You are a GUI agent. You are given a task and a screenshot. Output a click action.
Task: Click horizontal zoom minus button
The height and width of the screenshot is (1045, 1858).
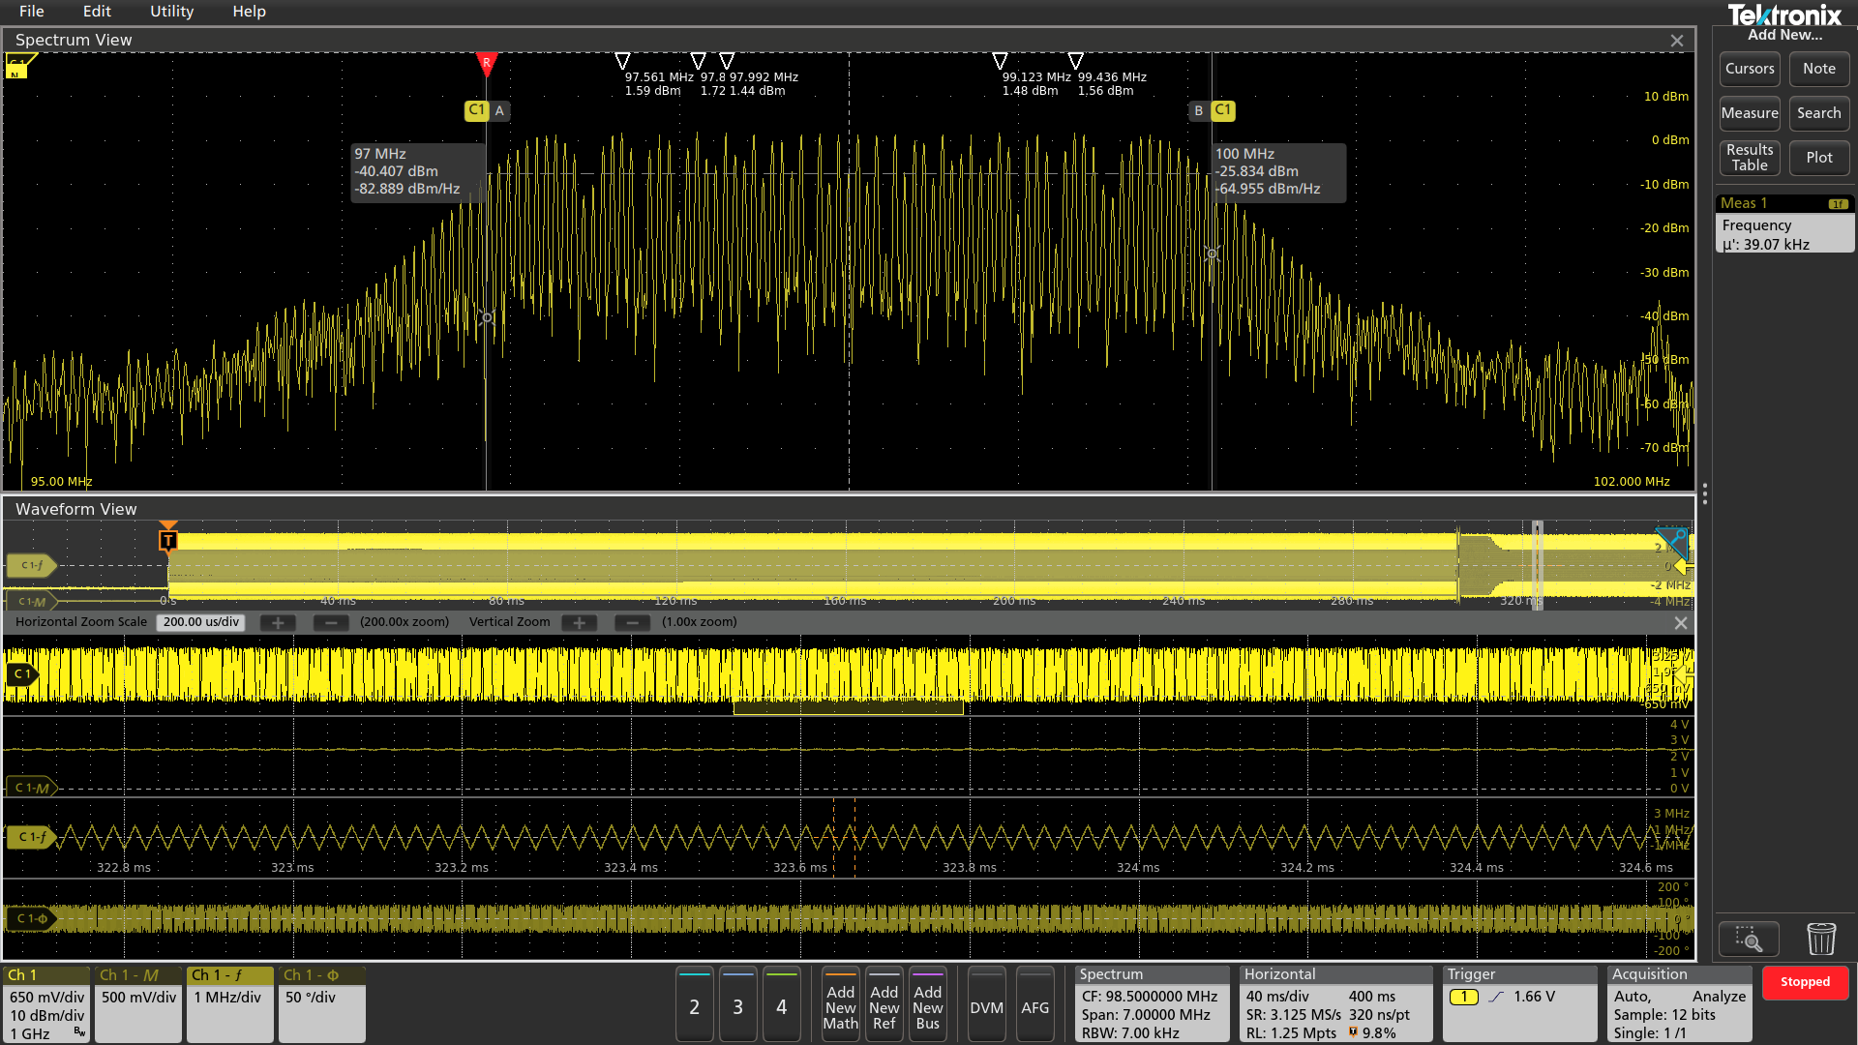tap(331, 623)
